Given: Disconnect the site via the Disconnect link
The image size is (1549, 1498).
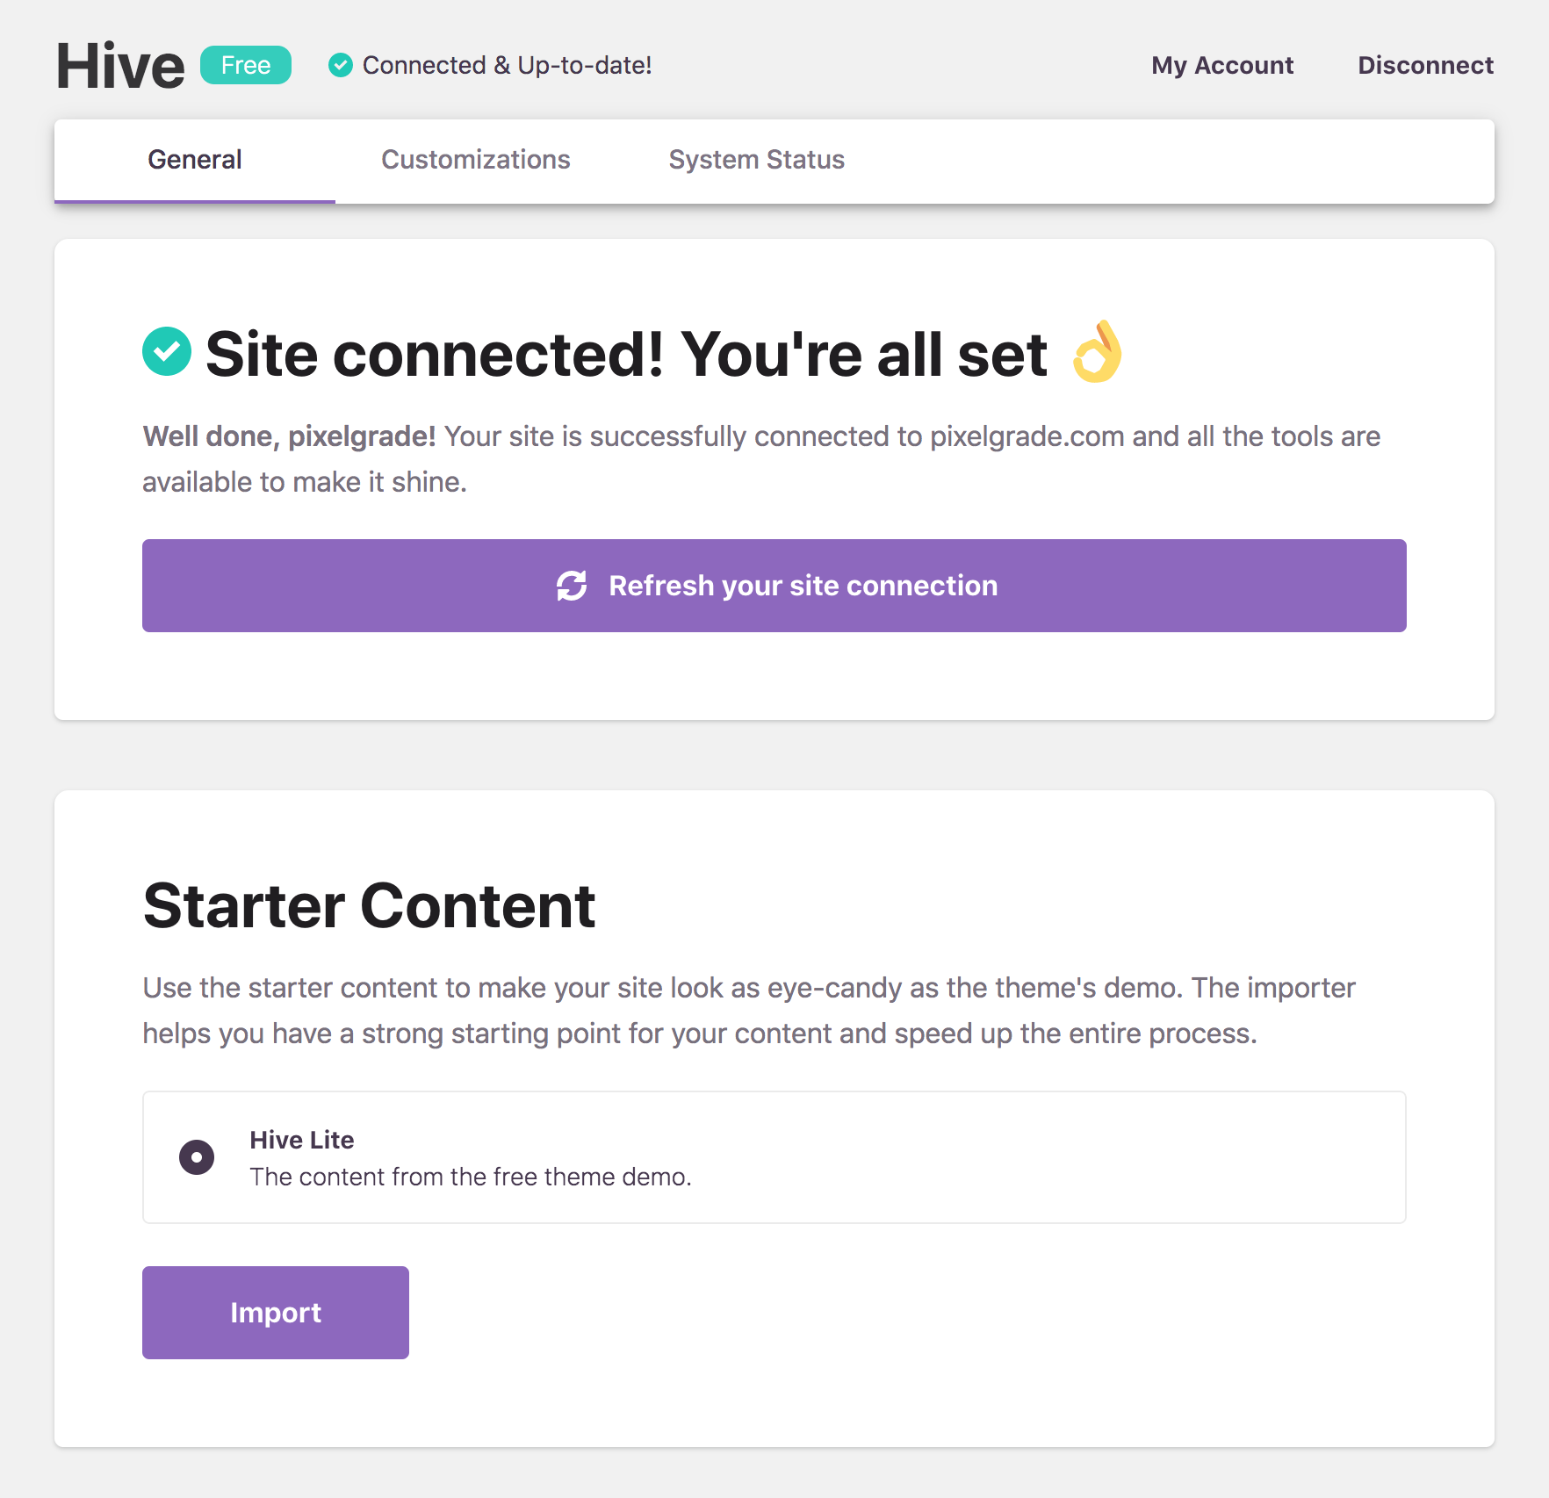Looking at the screenshot, I should coord(1425,65).
